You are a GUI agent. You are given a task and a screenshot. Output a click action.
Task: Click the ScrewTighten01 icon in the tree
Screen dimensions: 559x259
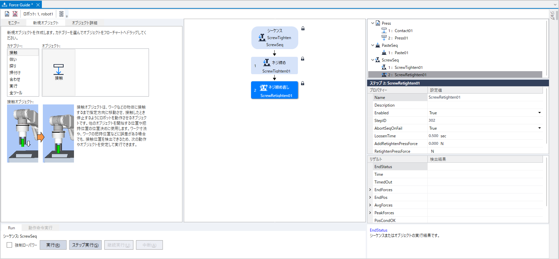click(384, 67)
